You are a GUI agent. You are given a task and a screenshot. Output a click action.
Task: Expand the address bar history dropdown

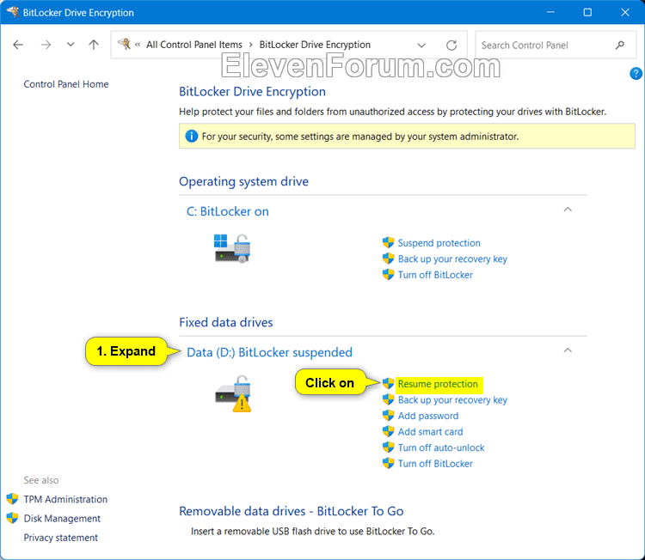(x=421, y=45)
